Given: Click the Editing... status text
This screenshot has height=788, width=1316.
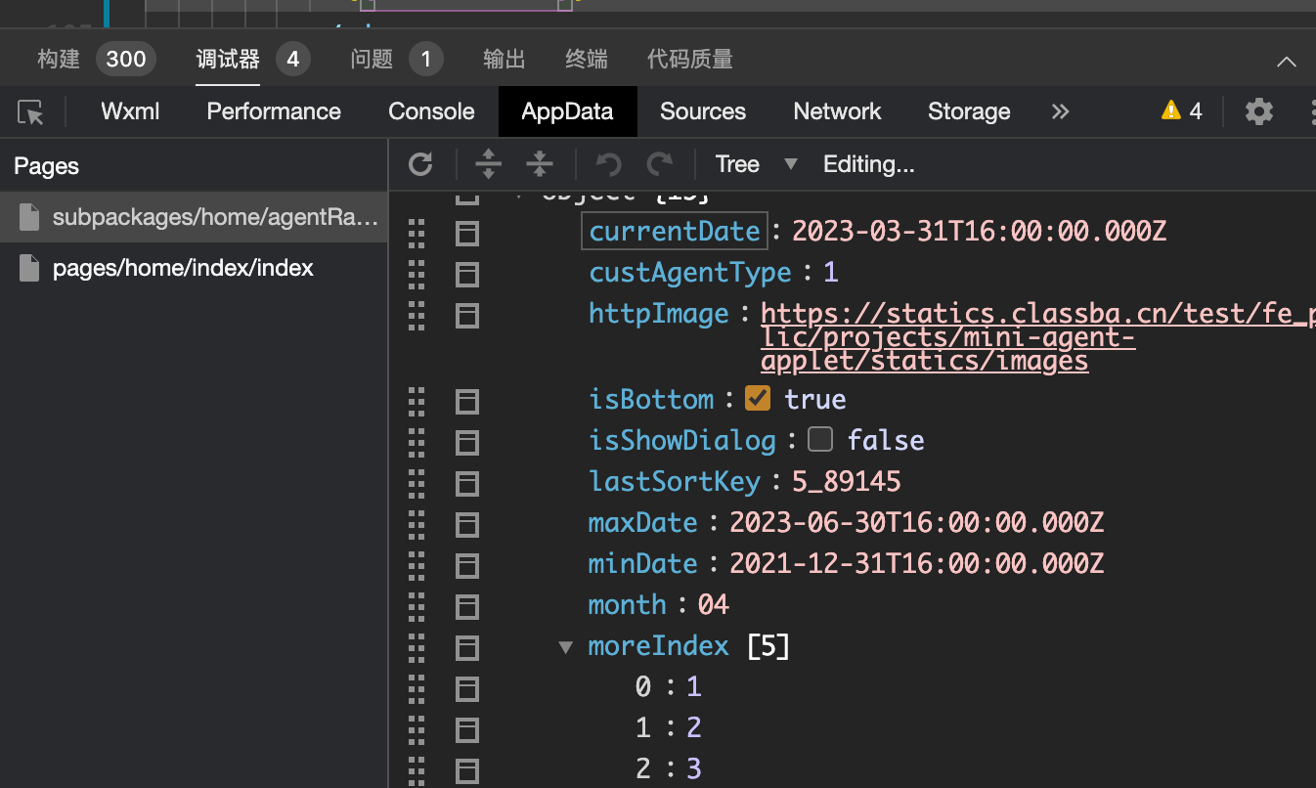Looking at the screenshot, I should tap(869, 164).
